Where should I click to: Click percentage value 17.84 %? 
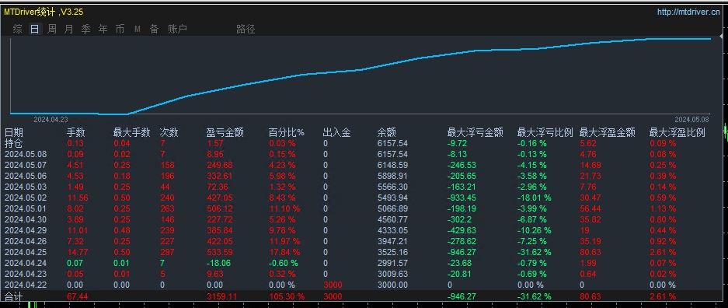coord(284,252)
